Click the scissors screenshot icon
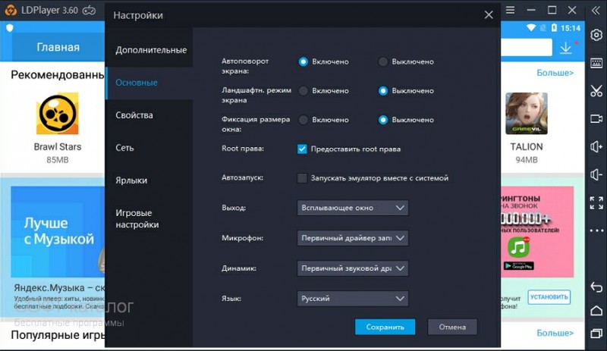Viewport: 607px width, 351px height. 596,90
